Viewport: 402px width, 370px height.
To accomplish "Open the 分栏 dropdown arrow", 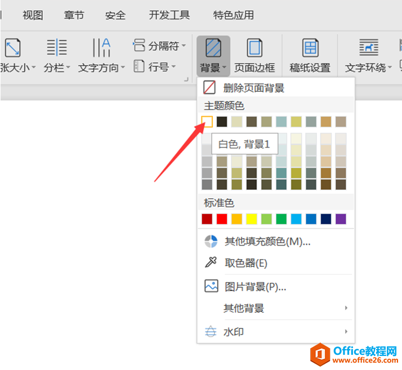I will (68, 67).
